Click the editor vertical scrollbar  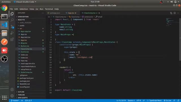coord(180,39)
